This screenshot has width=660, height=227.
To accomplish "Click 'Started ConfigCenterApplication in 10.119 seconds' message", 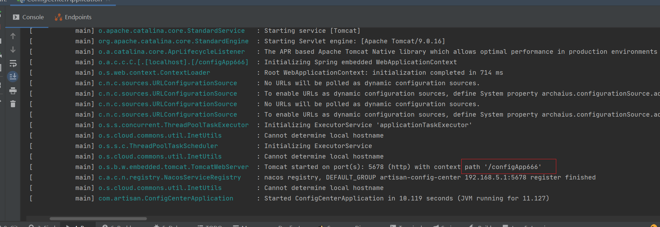I will pos(407,198).
